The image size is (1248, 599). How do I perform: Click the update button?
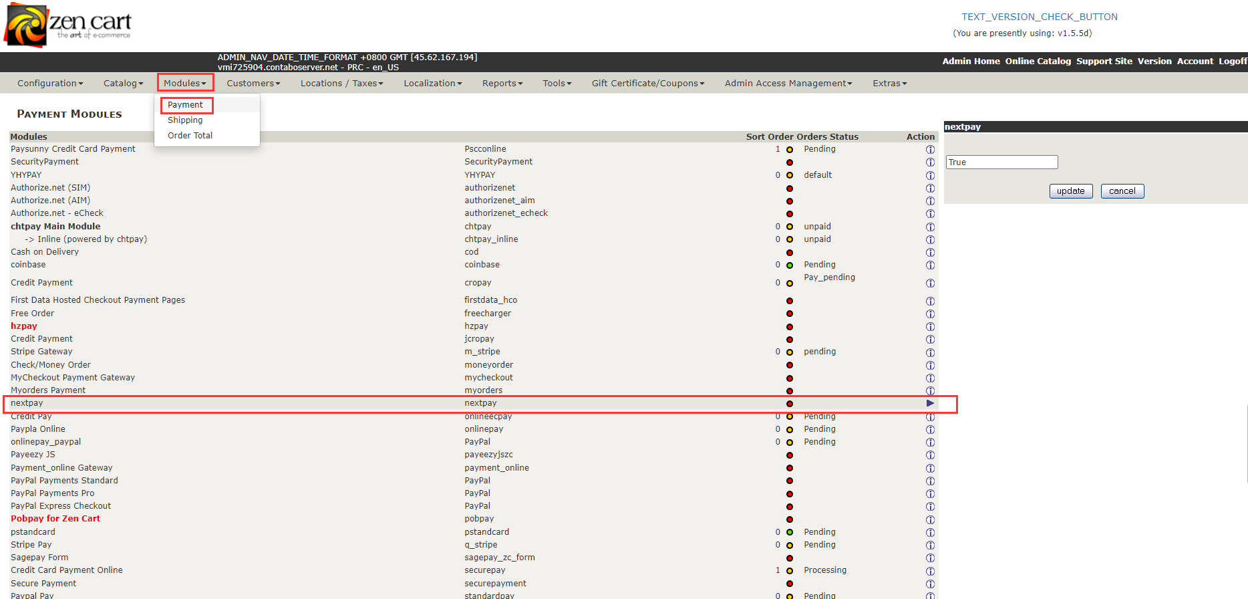(x=1071, y=191)
